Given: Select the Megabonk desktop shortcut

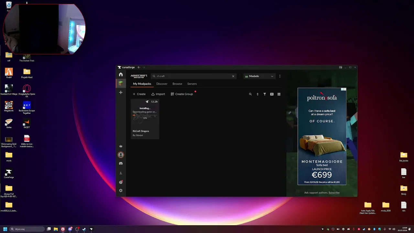Looking at the screenshot, I should pyautogui.click(x=9, y=106).
